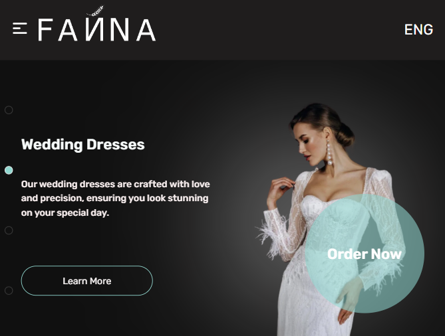
Task: Open the Wedding Dresses heading
Action: coord(83,145)
